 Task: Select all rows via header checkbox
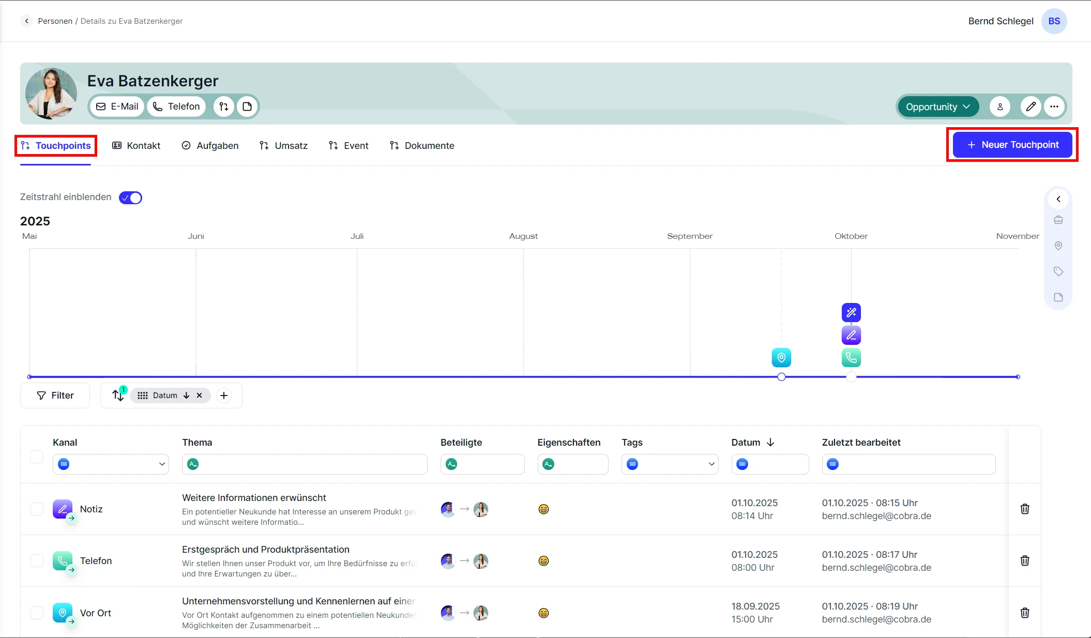click(x=37, y=457)
